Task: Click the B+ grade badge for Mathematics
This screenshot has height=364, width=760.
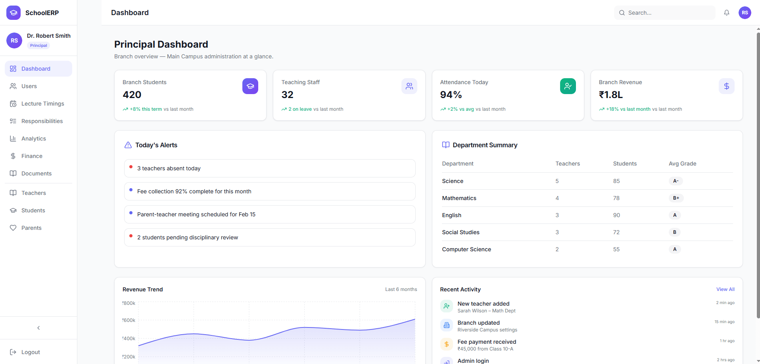Action: pyautogui.click(x=676, y=198)
